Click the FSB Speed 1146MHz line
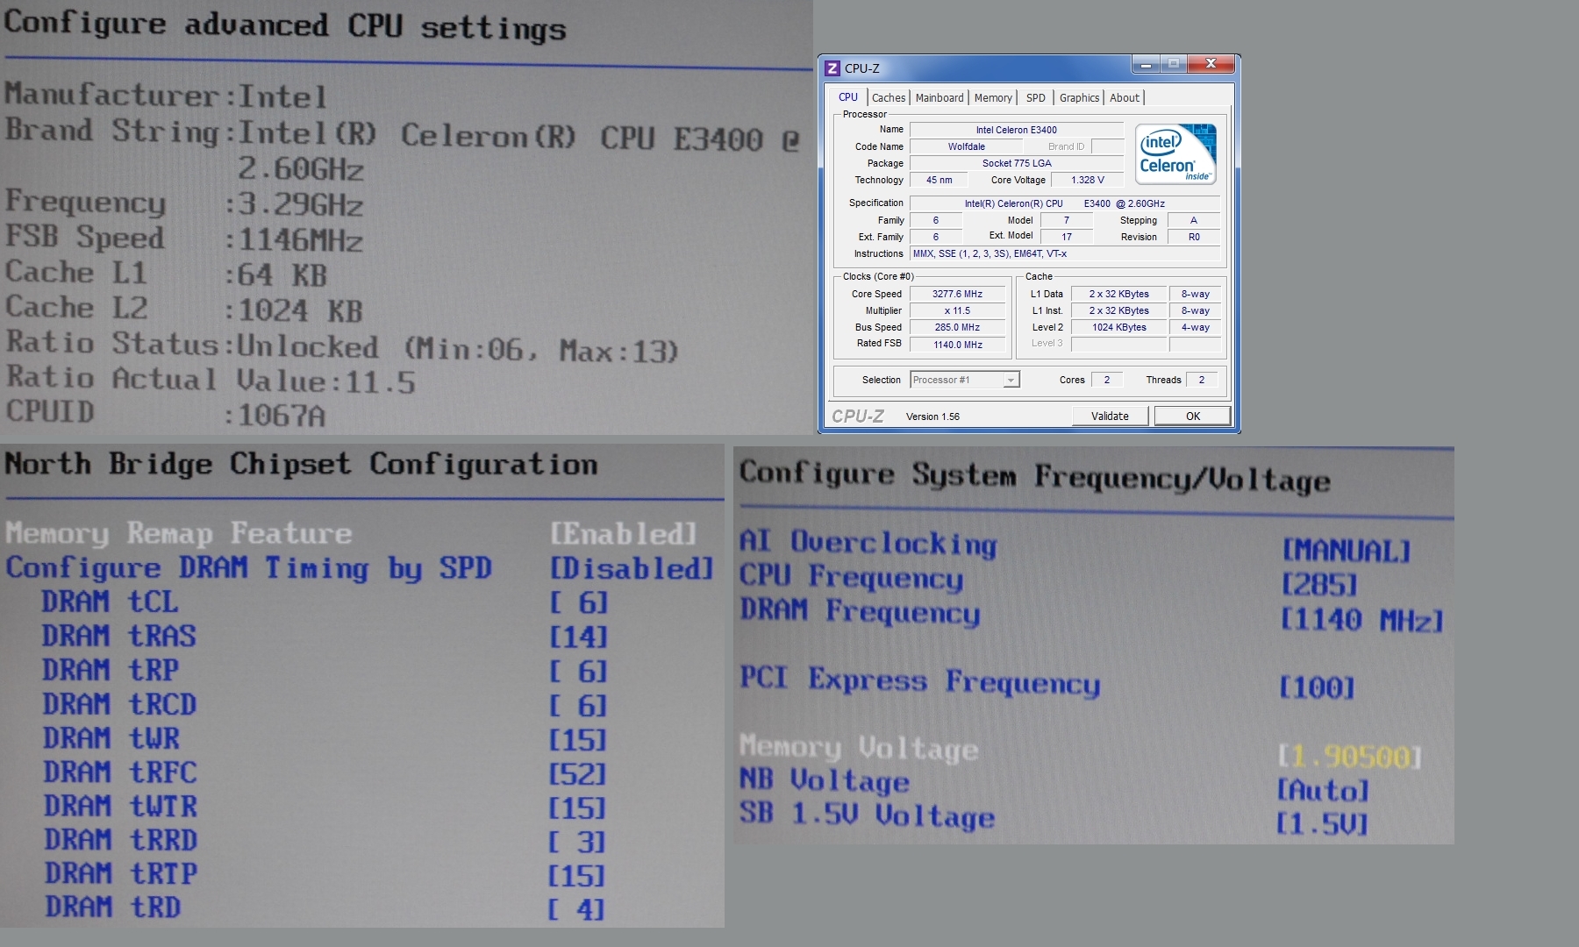Screen dimensions: 1579x947 [x=184, y=239]
